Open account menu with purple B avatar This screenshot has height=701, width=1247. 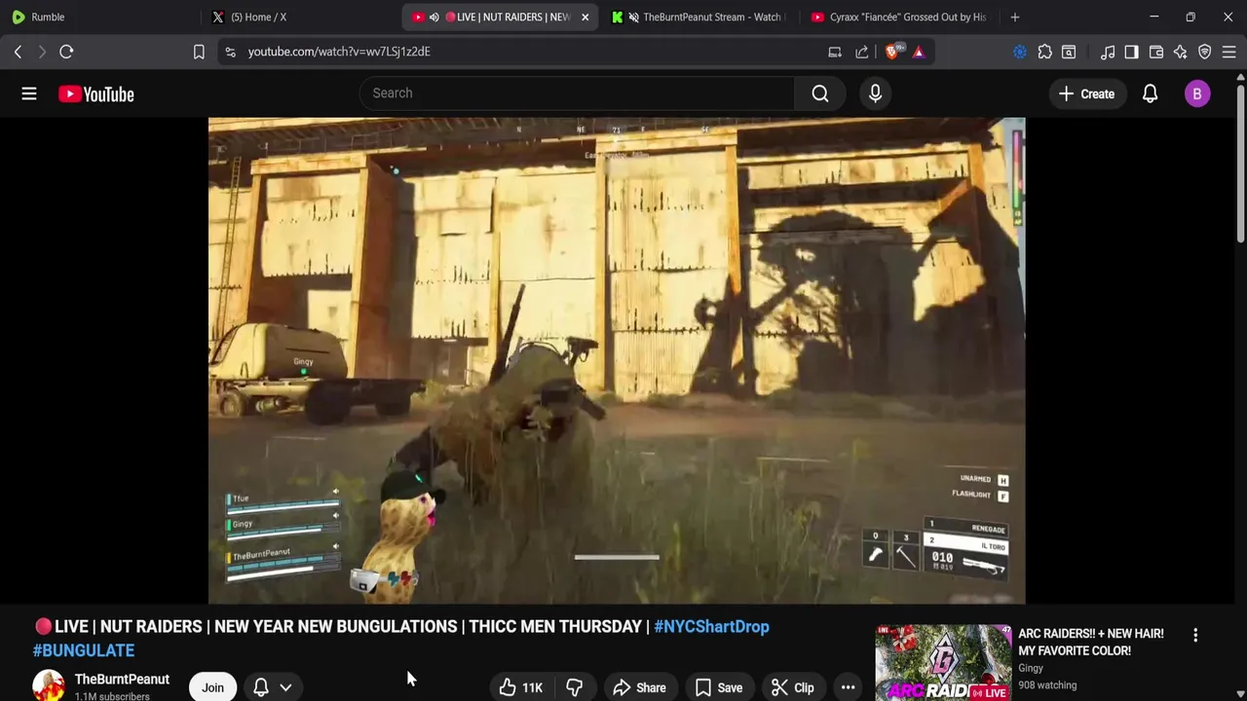1197,93
